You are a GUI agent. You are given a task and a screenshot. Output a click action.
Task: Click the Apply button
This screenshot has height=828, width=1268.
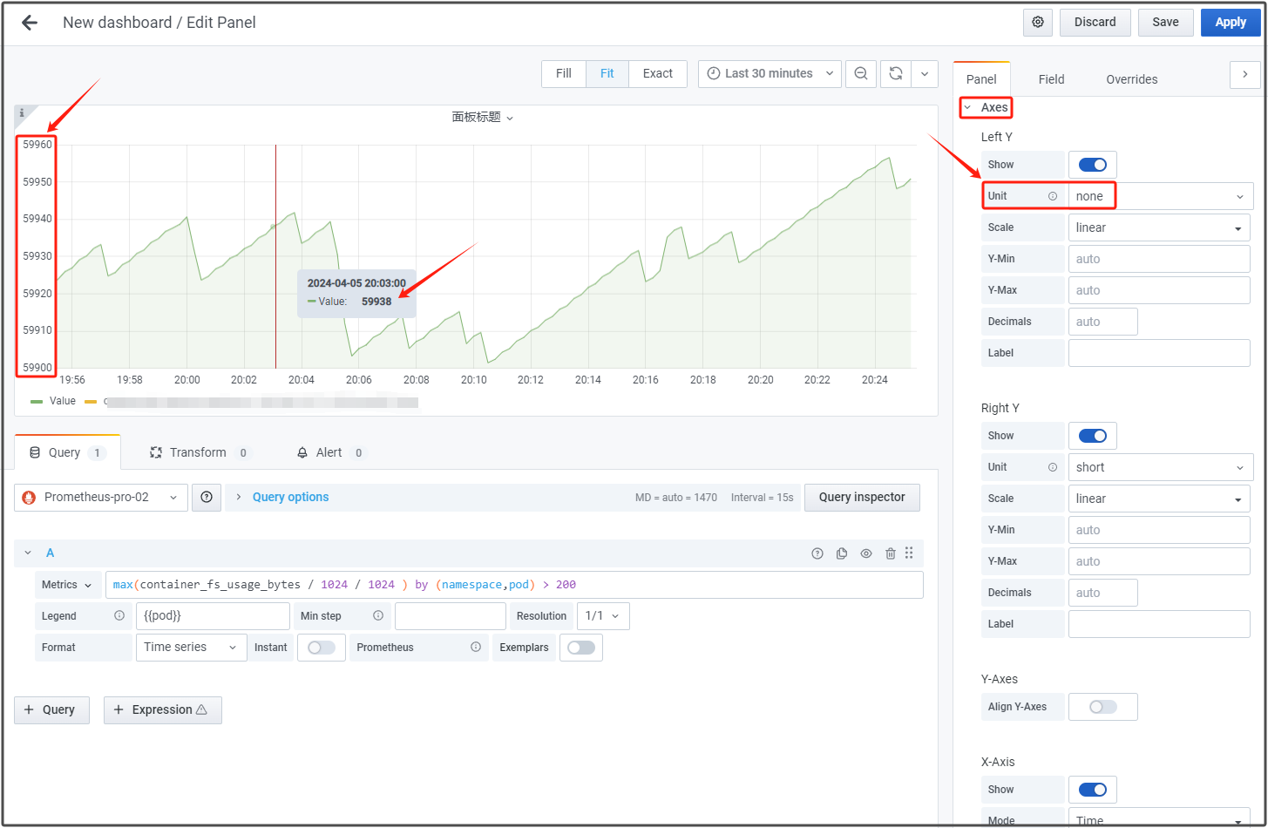click(x=1230, y=23)
